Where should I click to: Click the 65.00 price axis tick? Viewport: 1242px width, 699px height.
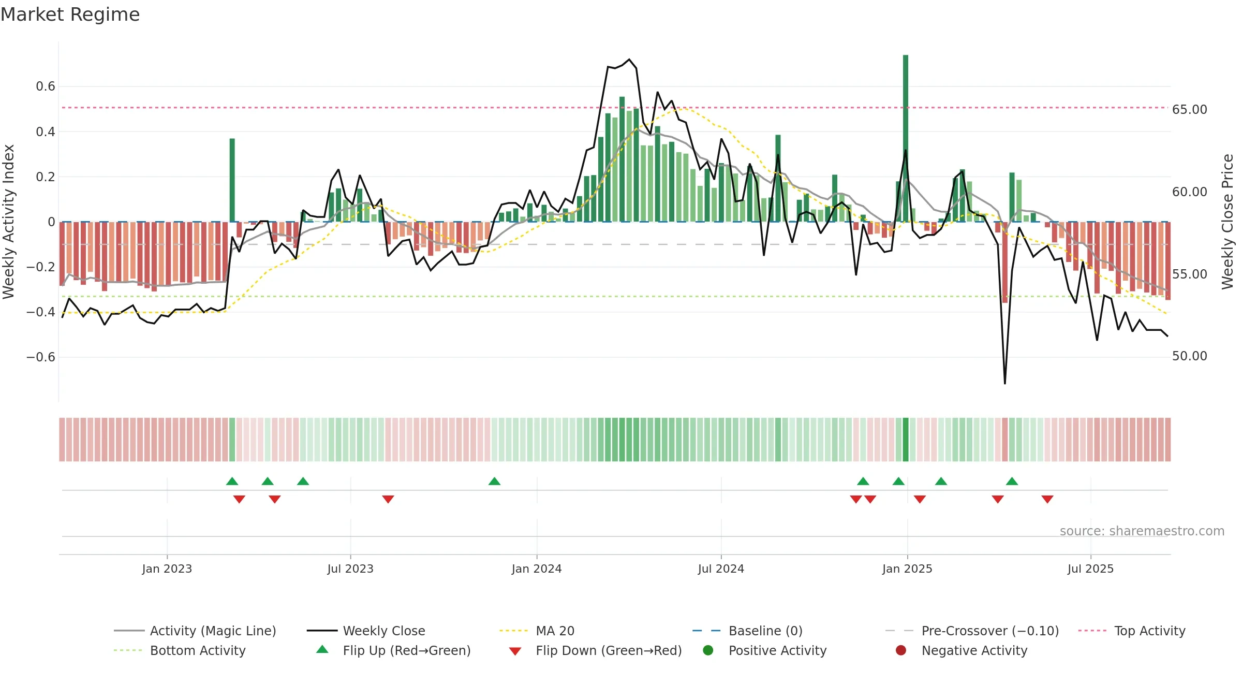click(1190, 110)
